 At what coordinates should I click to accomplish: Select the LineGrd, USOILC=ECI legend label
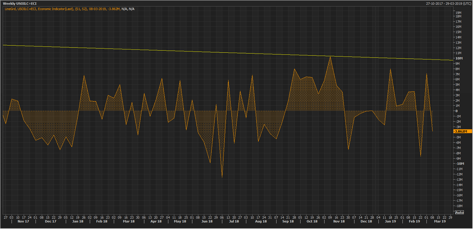[x=20, y=9]
